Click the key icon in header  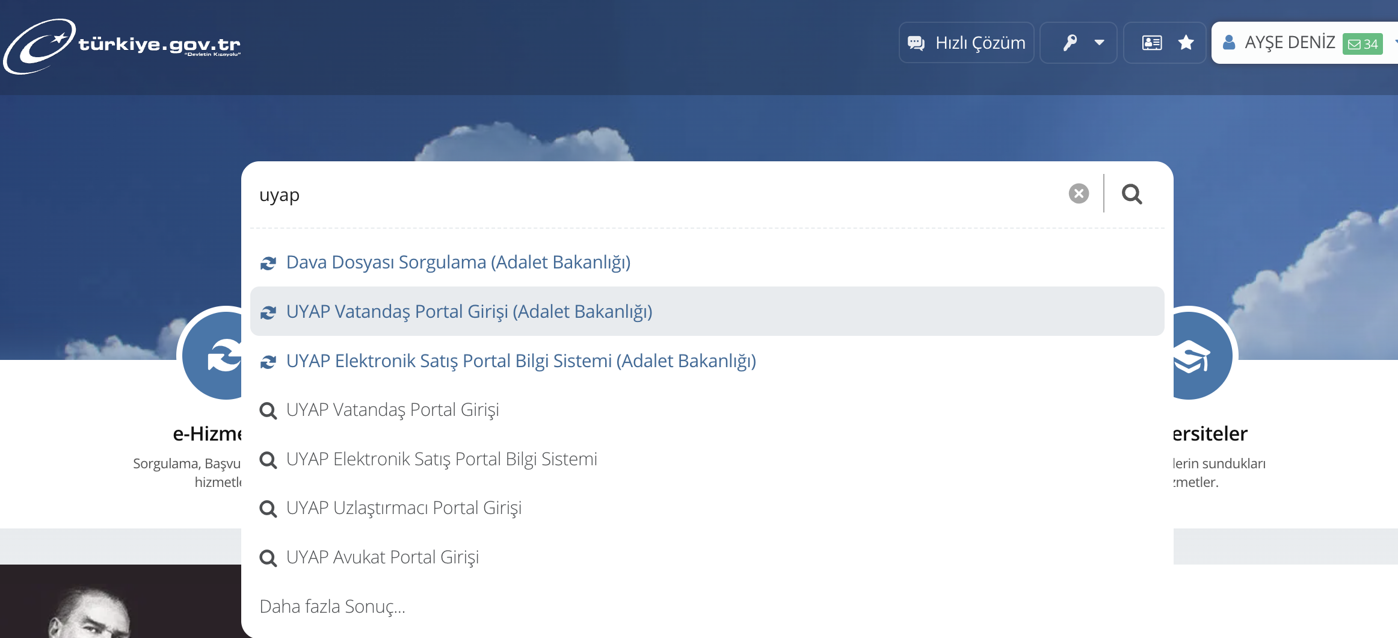1070,43
